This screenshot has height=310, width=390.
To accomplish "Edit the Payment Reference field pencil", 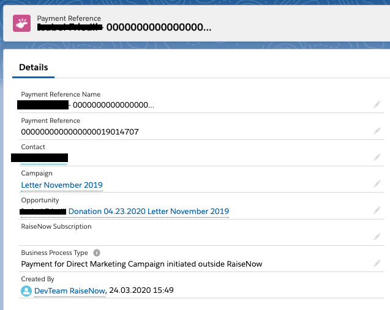I will pos(377,131).
